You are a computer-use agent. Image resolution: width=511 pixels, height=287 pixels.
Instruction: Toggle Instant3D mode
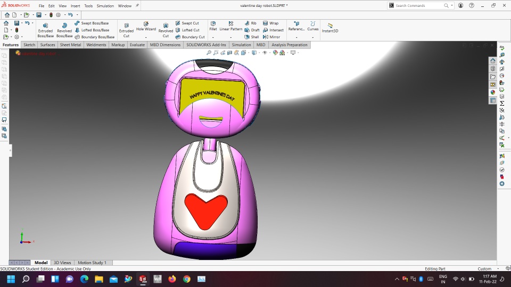click(330, 28)
